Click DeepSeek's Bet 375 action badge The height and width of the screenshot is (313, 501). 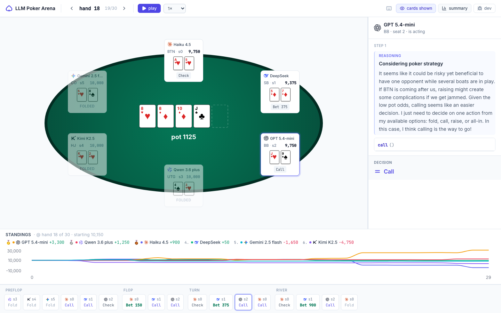click(x=280, y=107)
